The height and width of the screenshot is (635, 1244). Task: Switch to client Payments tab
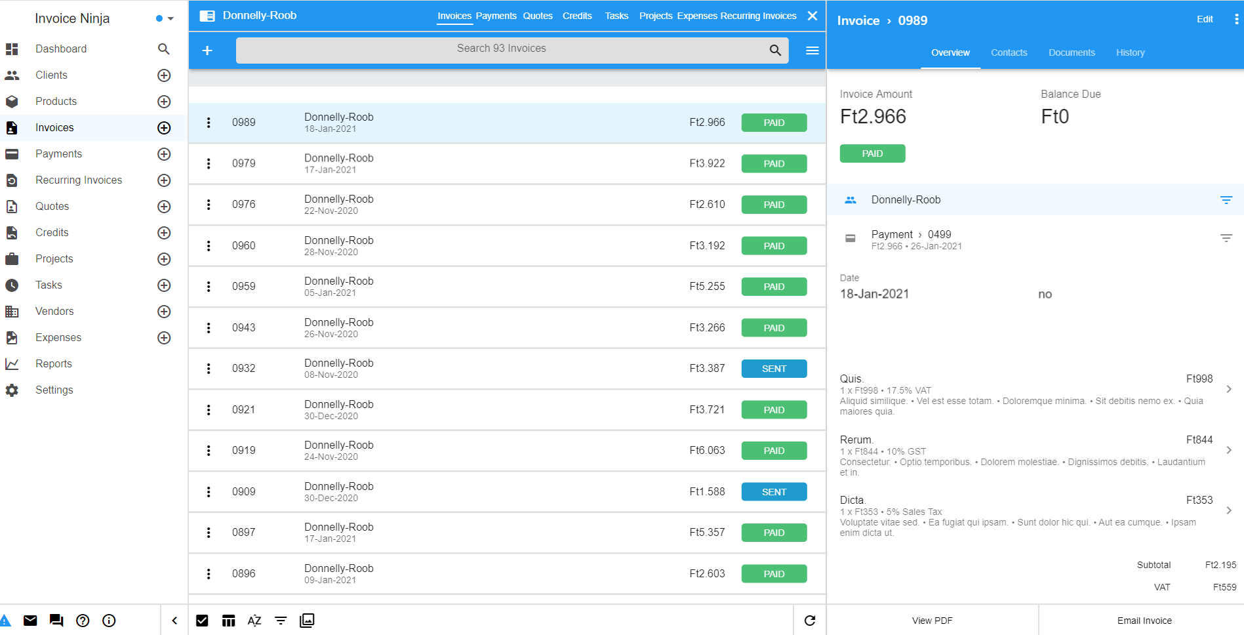(x=496, y=16)
